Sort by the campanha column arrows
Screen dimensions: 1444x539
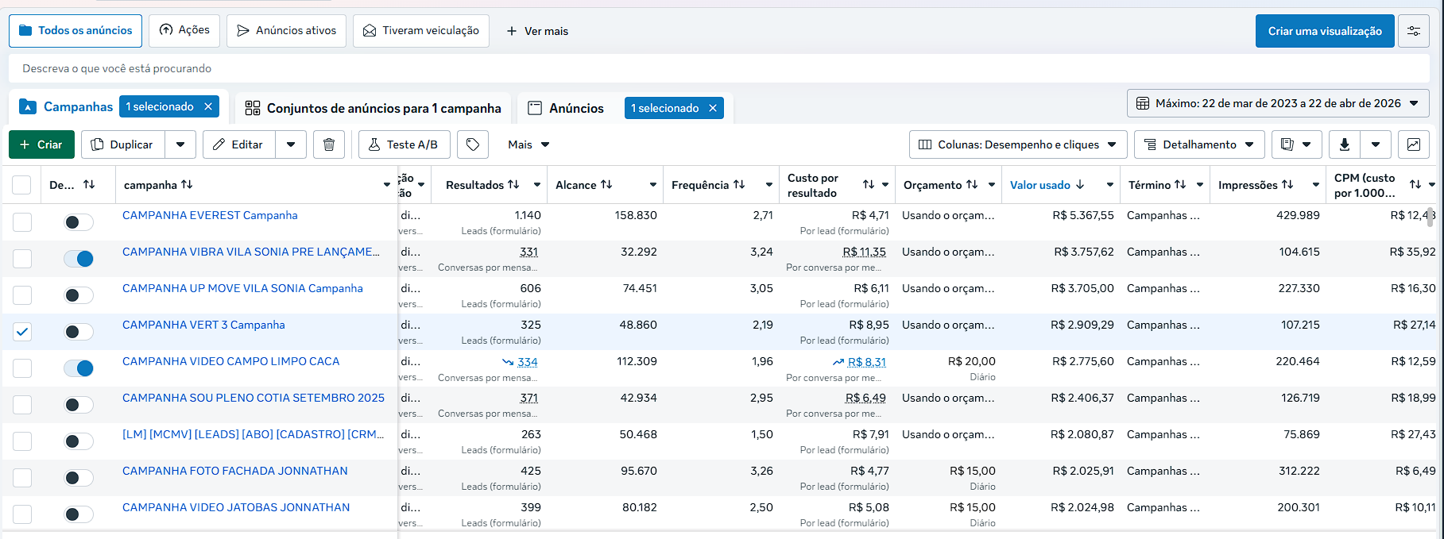(x=187, y=184)
